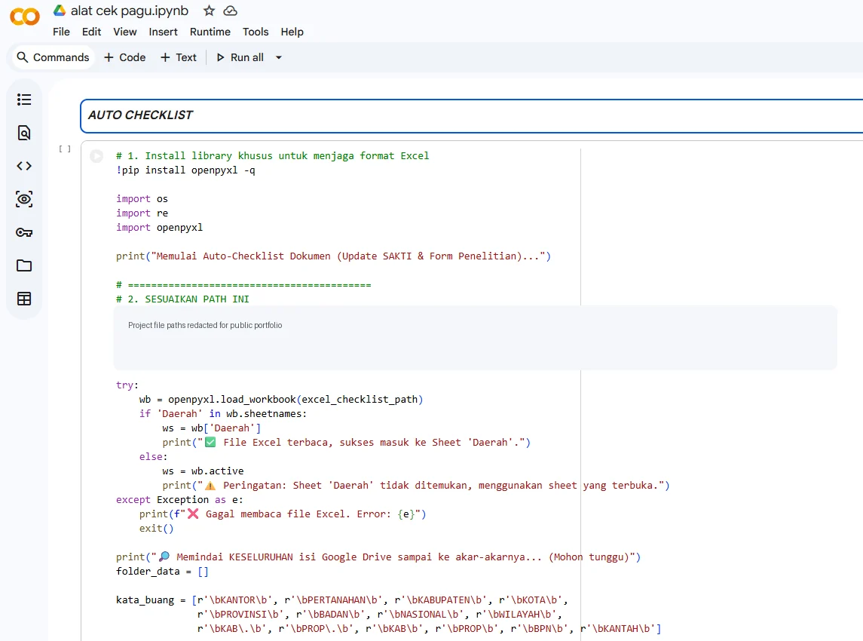
Task: Open the Data table sidebar icon
Action: pos(24,299)
